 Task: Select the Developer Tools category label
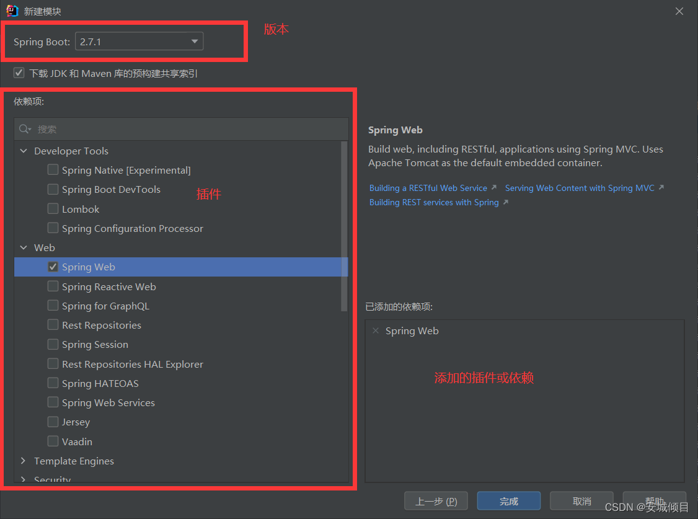click(x=71, y=151)
